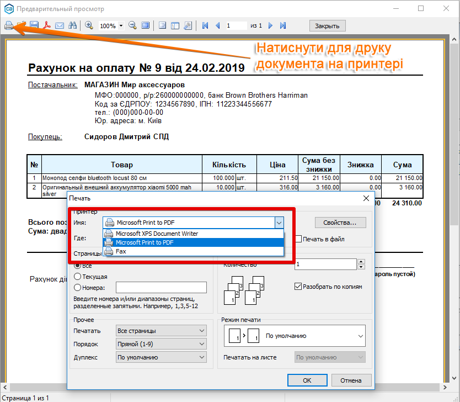The image size is (460, 402).
Task: Open the Порядок Прямой (1-9) dropdown
Action: click(161, 344)
